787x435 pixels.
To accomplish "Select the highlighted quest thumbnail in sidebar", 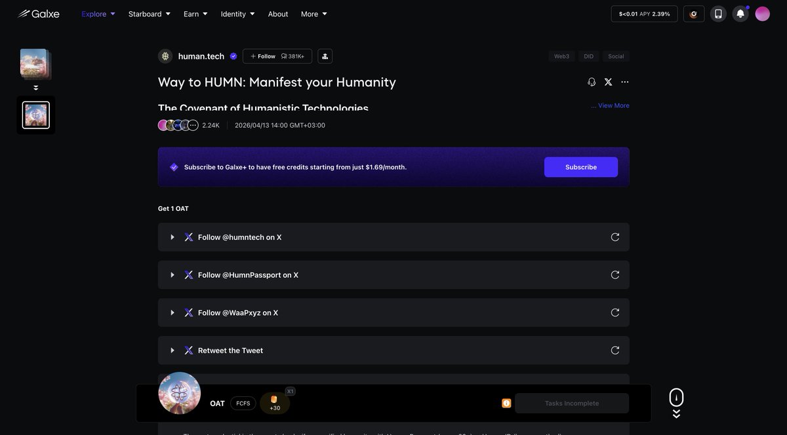I will point(36,115).
